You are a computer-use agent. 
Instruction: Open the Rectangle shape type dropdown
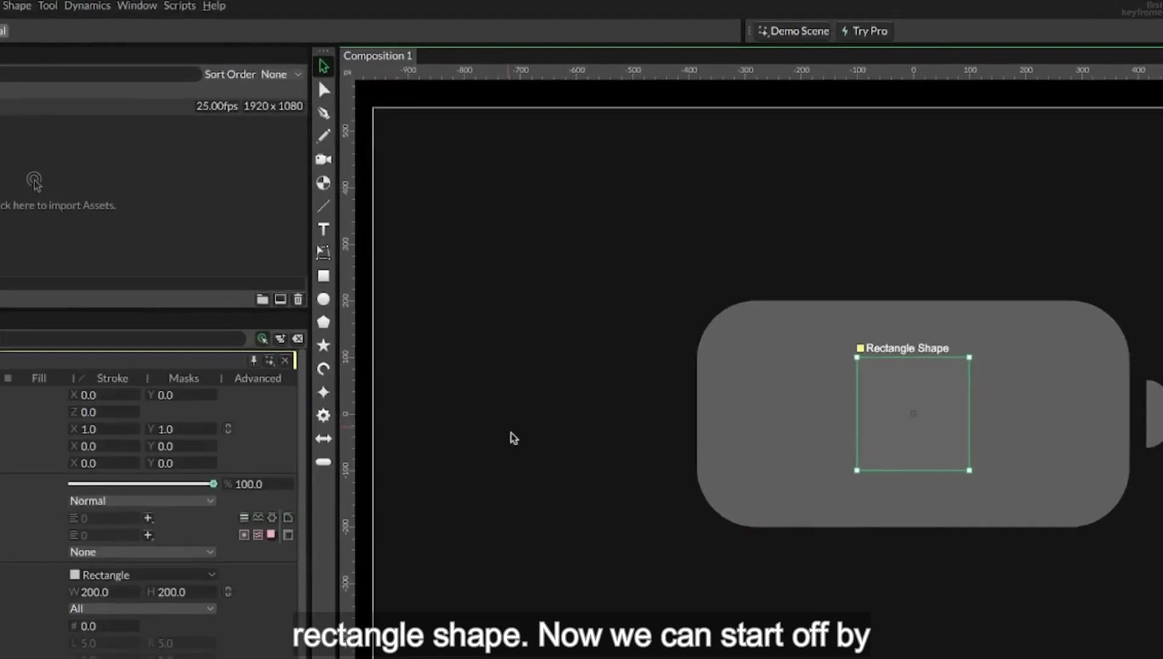click(143, 575)
